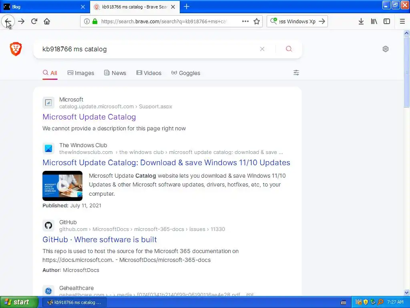
Task: Click the search engine icon in search box
Action: tap(273, 21)
